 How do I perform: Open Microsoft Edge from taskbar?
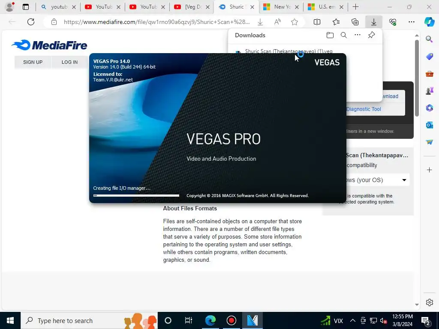(x=210, y=320)
